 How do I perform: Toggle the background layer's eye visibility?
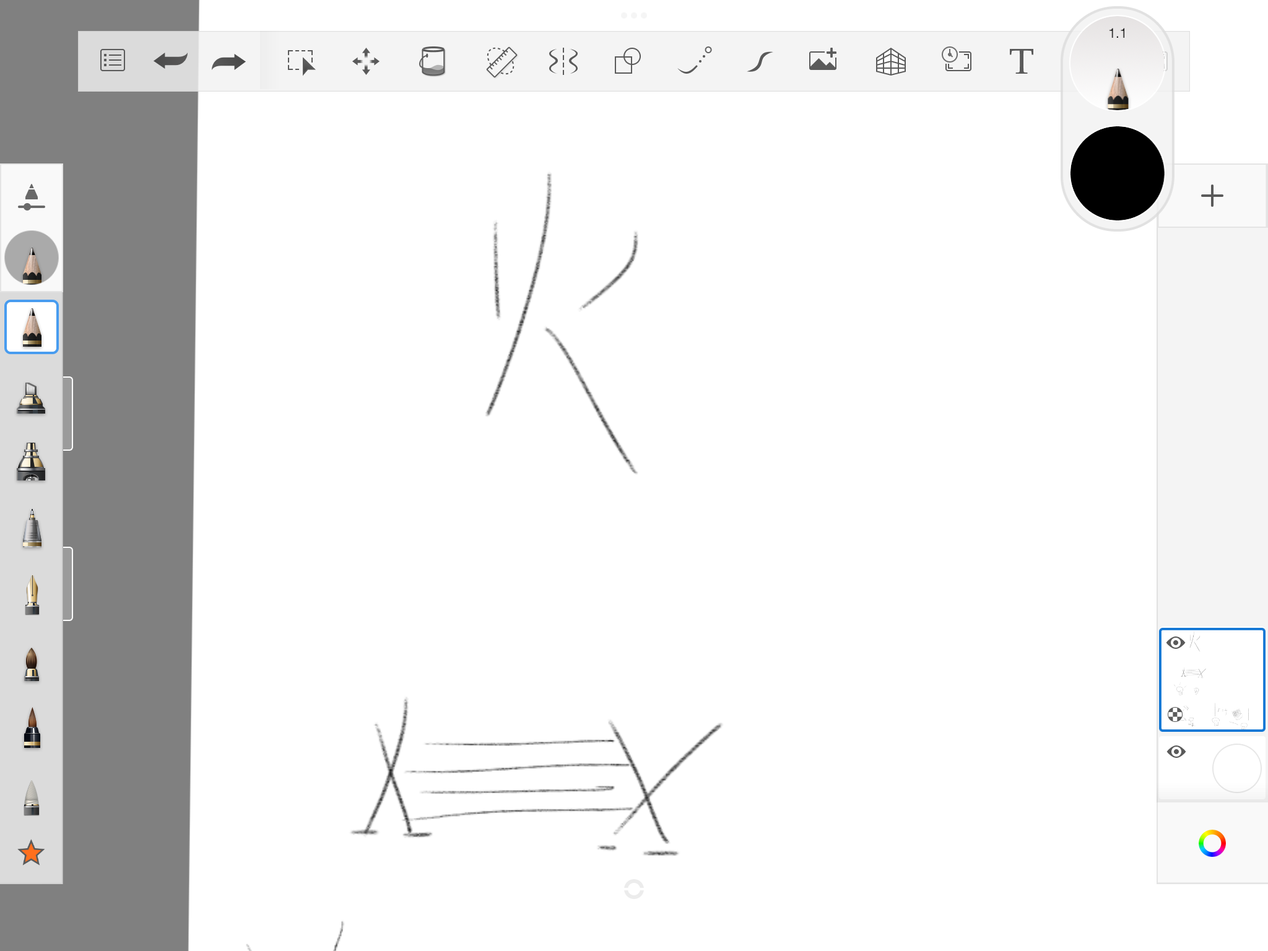tap(1176, 752)
